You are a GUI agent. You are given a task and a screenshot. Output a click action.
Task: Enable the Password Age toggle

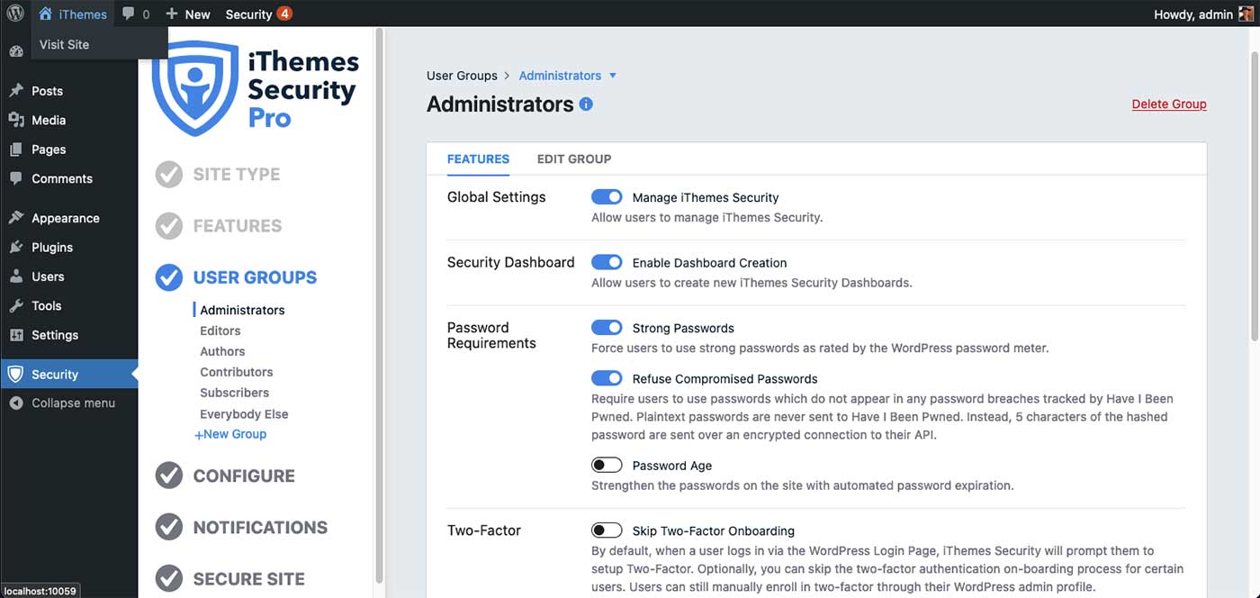(x=607, y=466)
